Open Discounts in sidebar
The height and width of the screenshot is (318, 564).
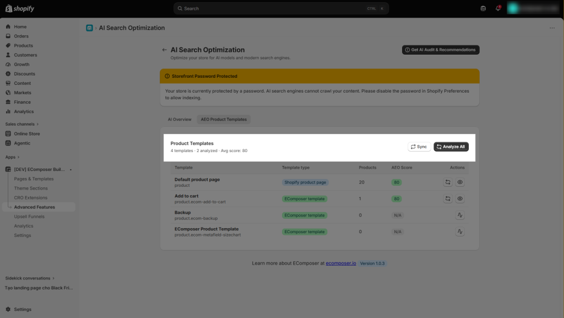click(24, 74)
